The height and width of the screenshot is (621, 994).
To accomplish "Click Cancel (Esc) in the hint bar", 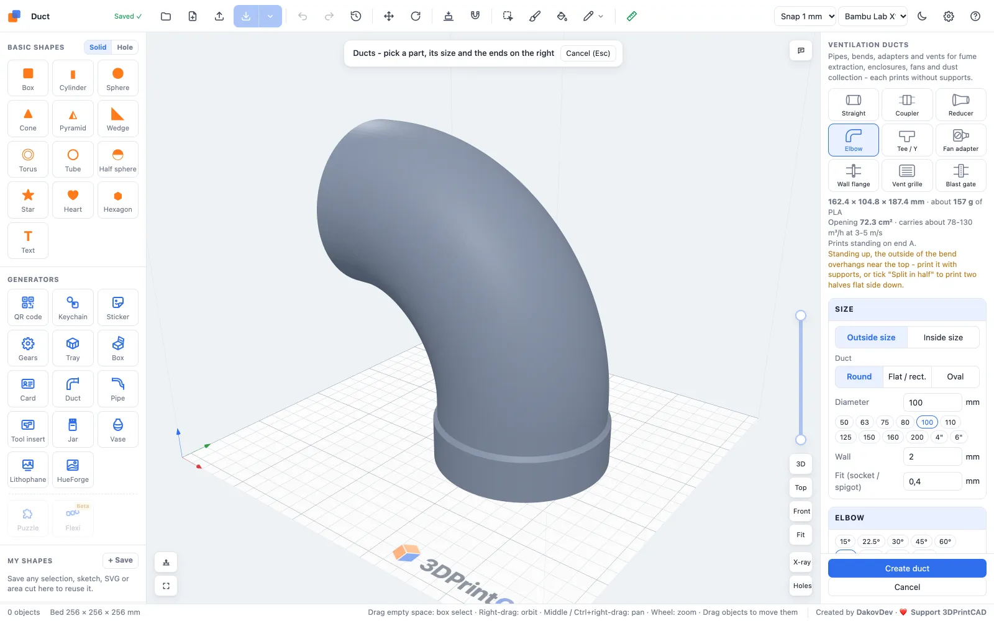I will tap(588, 53).
